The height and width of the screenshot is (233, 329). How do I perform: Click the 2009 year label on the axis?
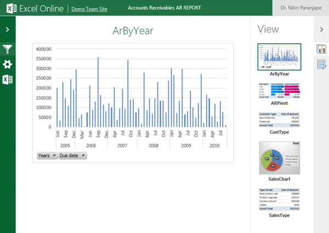tap(186, 145)
